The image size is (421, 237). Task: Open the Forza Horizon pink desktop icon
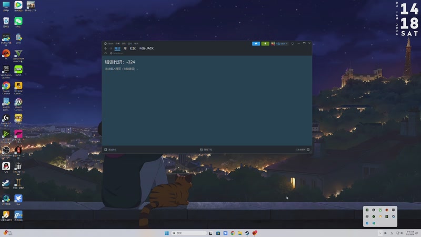[x=18, y=135]
